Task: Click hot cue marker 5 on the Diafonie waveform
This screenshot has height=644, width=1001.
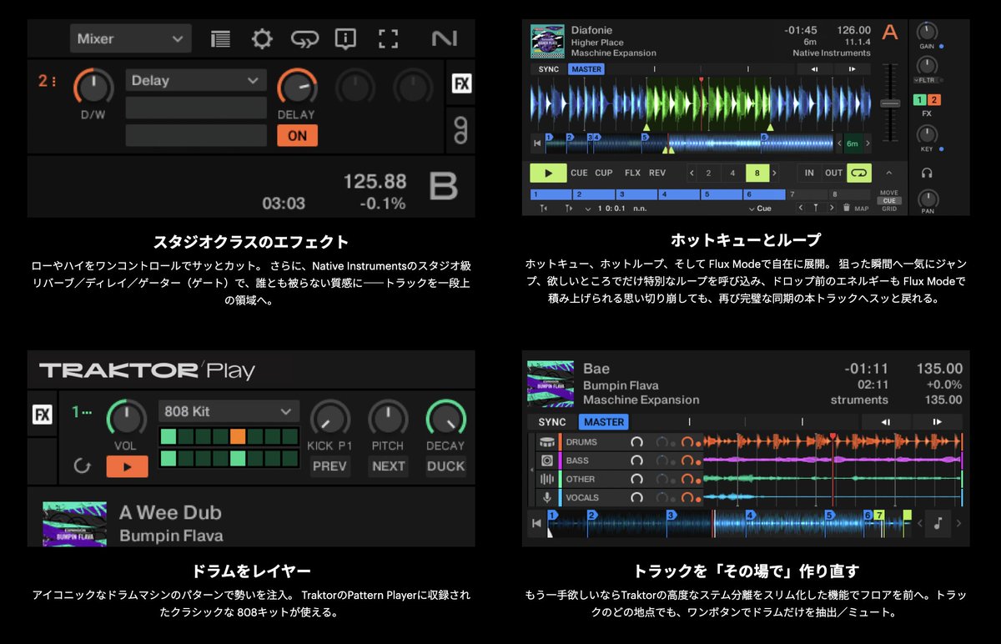Action: [x=645, y=138]
